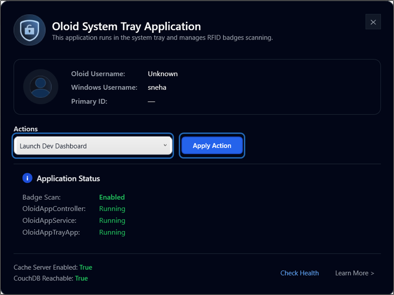
Task: Click the Unknown Oloid username value
Action: (163, 74)
